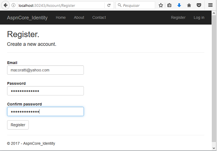The height and width of the screenshot is (151, 217).
Task: Click the Confirm password label
Action: pos(24,104)
